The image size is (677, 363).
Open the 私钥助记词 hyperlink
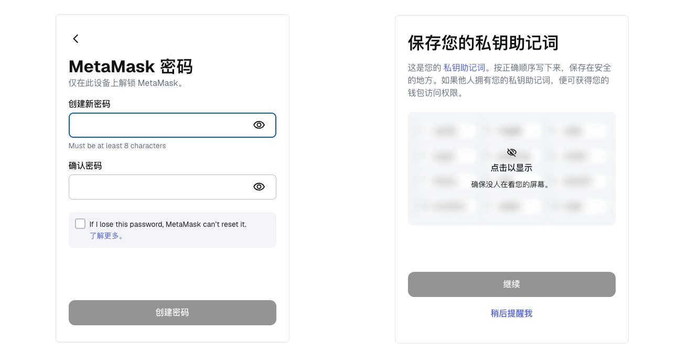pyautogui.click(x=464, y=68)
